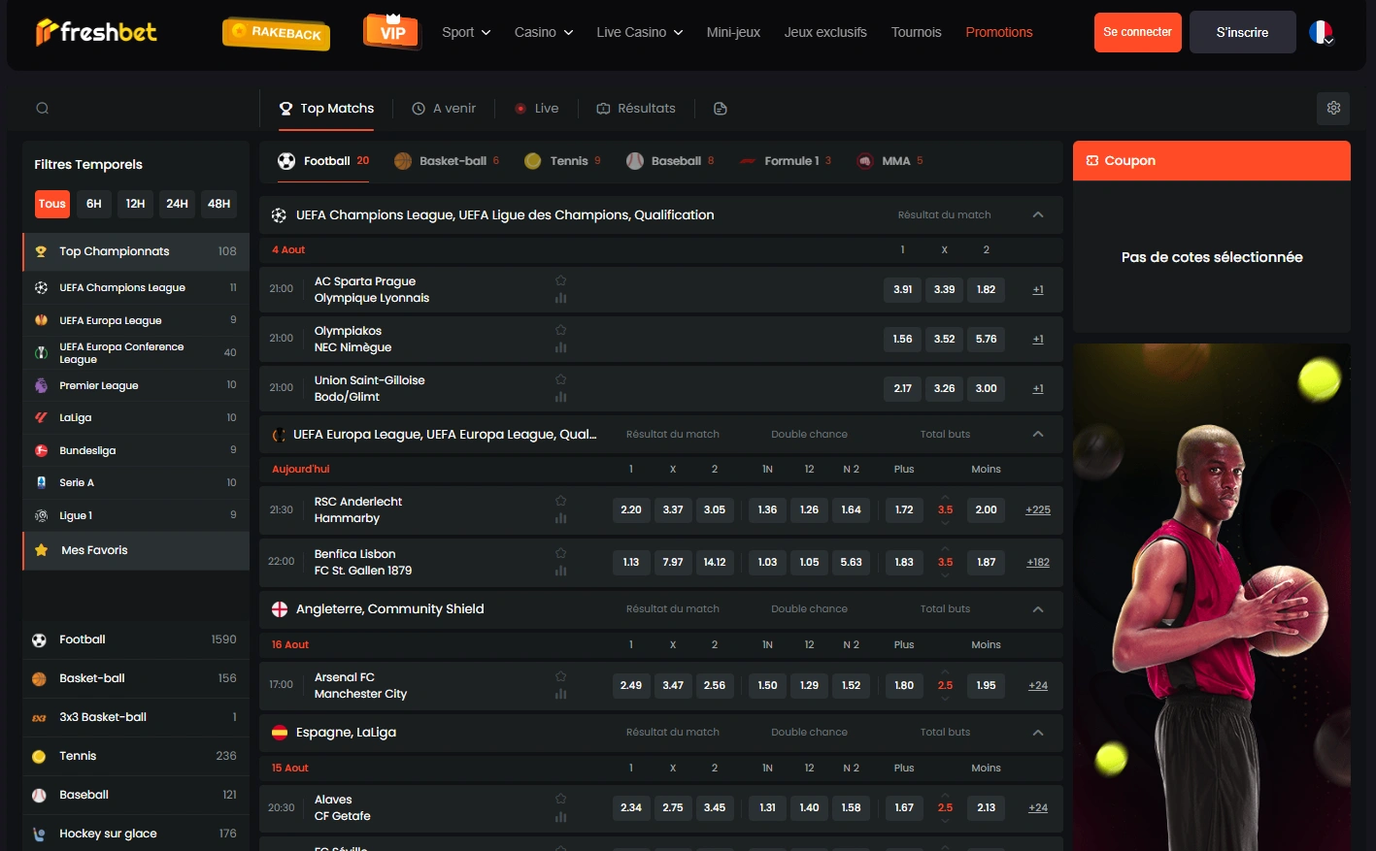Collapse the UEFA Europa League section
Screen dimensions: 1376x851
pyautogui.click(x=1038, y=435)
